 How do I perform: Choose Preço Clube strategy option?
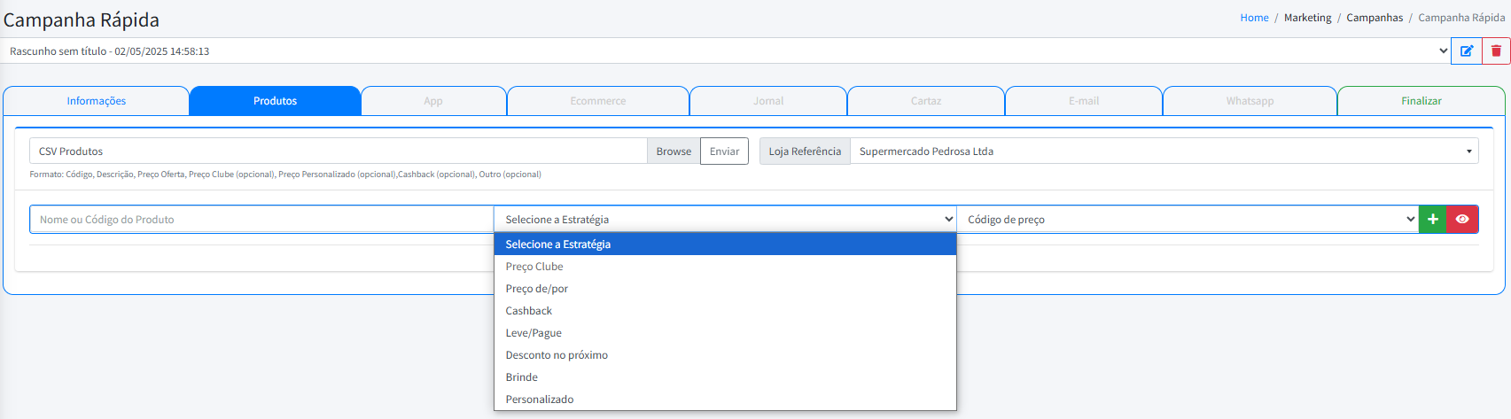534,267
